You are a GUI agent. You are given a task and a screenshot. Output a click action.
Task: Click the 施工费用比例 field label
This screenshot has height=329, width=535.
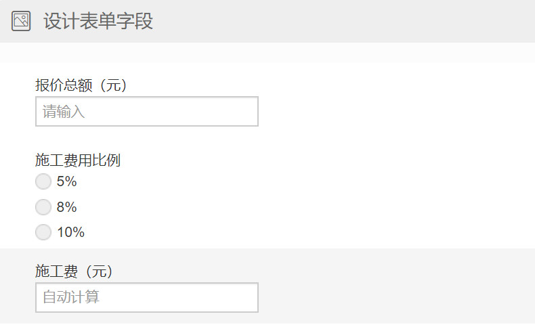tap(78, 160)
